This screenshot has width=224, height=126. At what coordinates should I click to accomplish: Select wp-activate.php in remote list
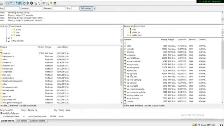(133, 98)
